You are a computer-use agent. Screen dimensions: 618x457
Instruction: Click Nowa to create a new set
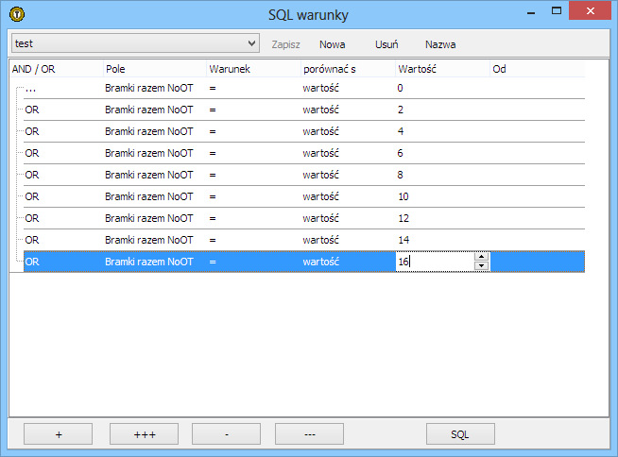pos(333,44)
